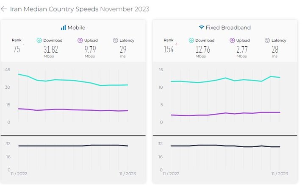Select the Fixed Broadband panel heading
This screenshot has width=305, height=185.
point(228,28)
